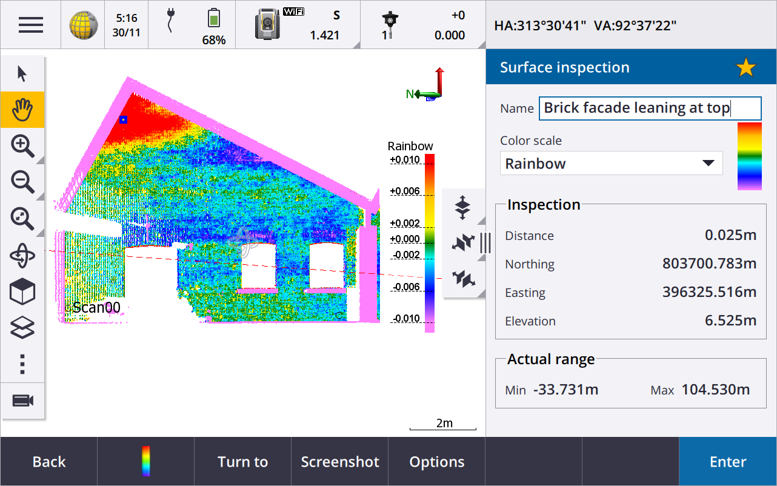Open the total station instrument status
This screenshot has height=486, width=777.
pos(267,25)
